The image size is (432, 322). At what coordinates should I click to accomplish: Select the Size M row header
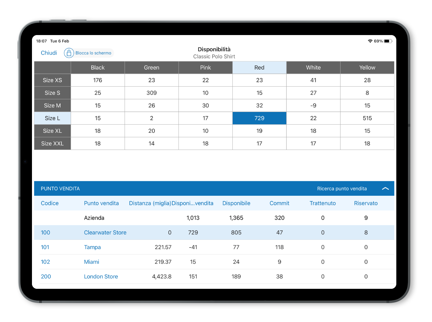click(52, 105)
